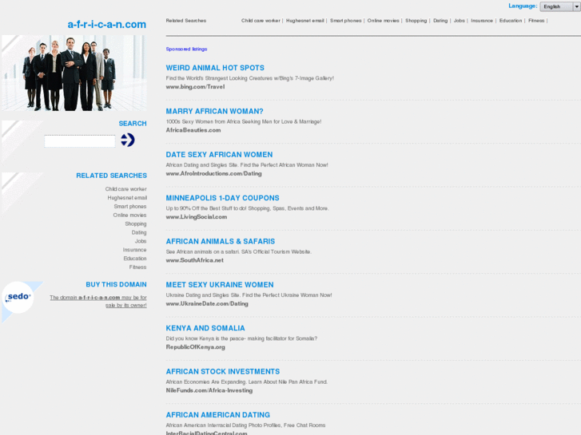Click 'Shopping' in sidebar related searches
This screenshot has height=435, width=581.
click(136, 223)
